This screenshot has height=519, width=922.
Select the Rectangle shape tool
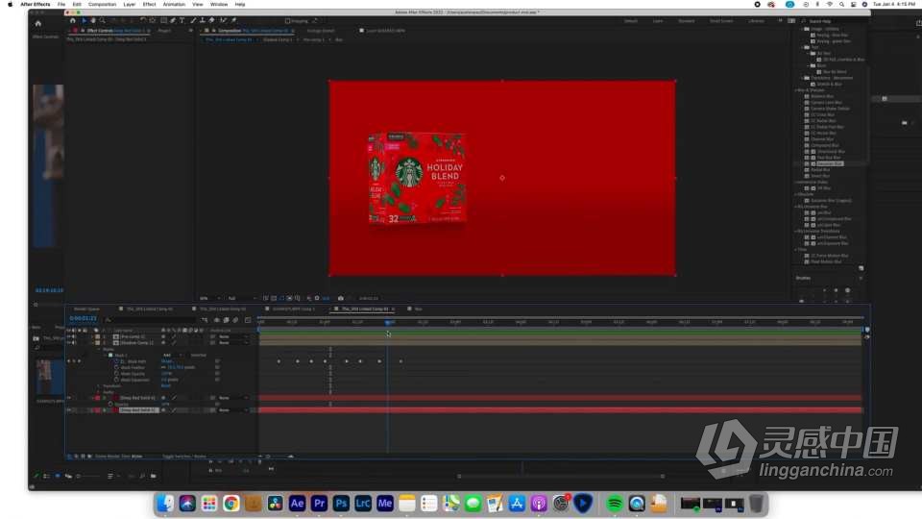click(x=163, y=20)
